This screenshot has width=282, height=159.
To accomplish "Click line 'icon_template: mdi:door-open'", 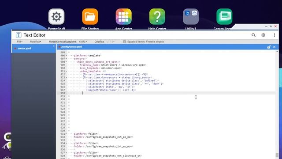I will click(100, 68).
